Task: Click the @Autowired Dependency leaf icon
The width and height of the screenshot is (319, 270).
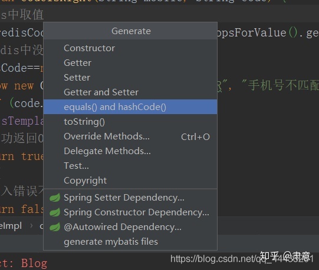Action: (55, 227)
